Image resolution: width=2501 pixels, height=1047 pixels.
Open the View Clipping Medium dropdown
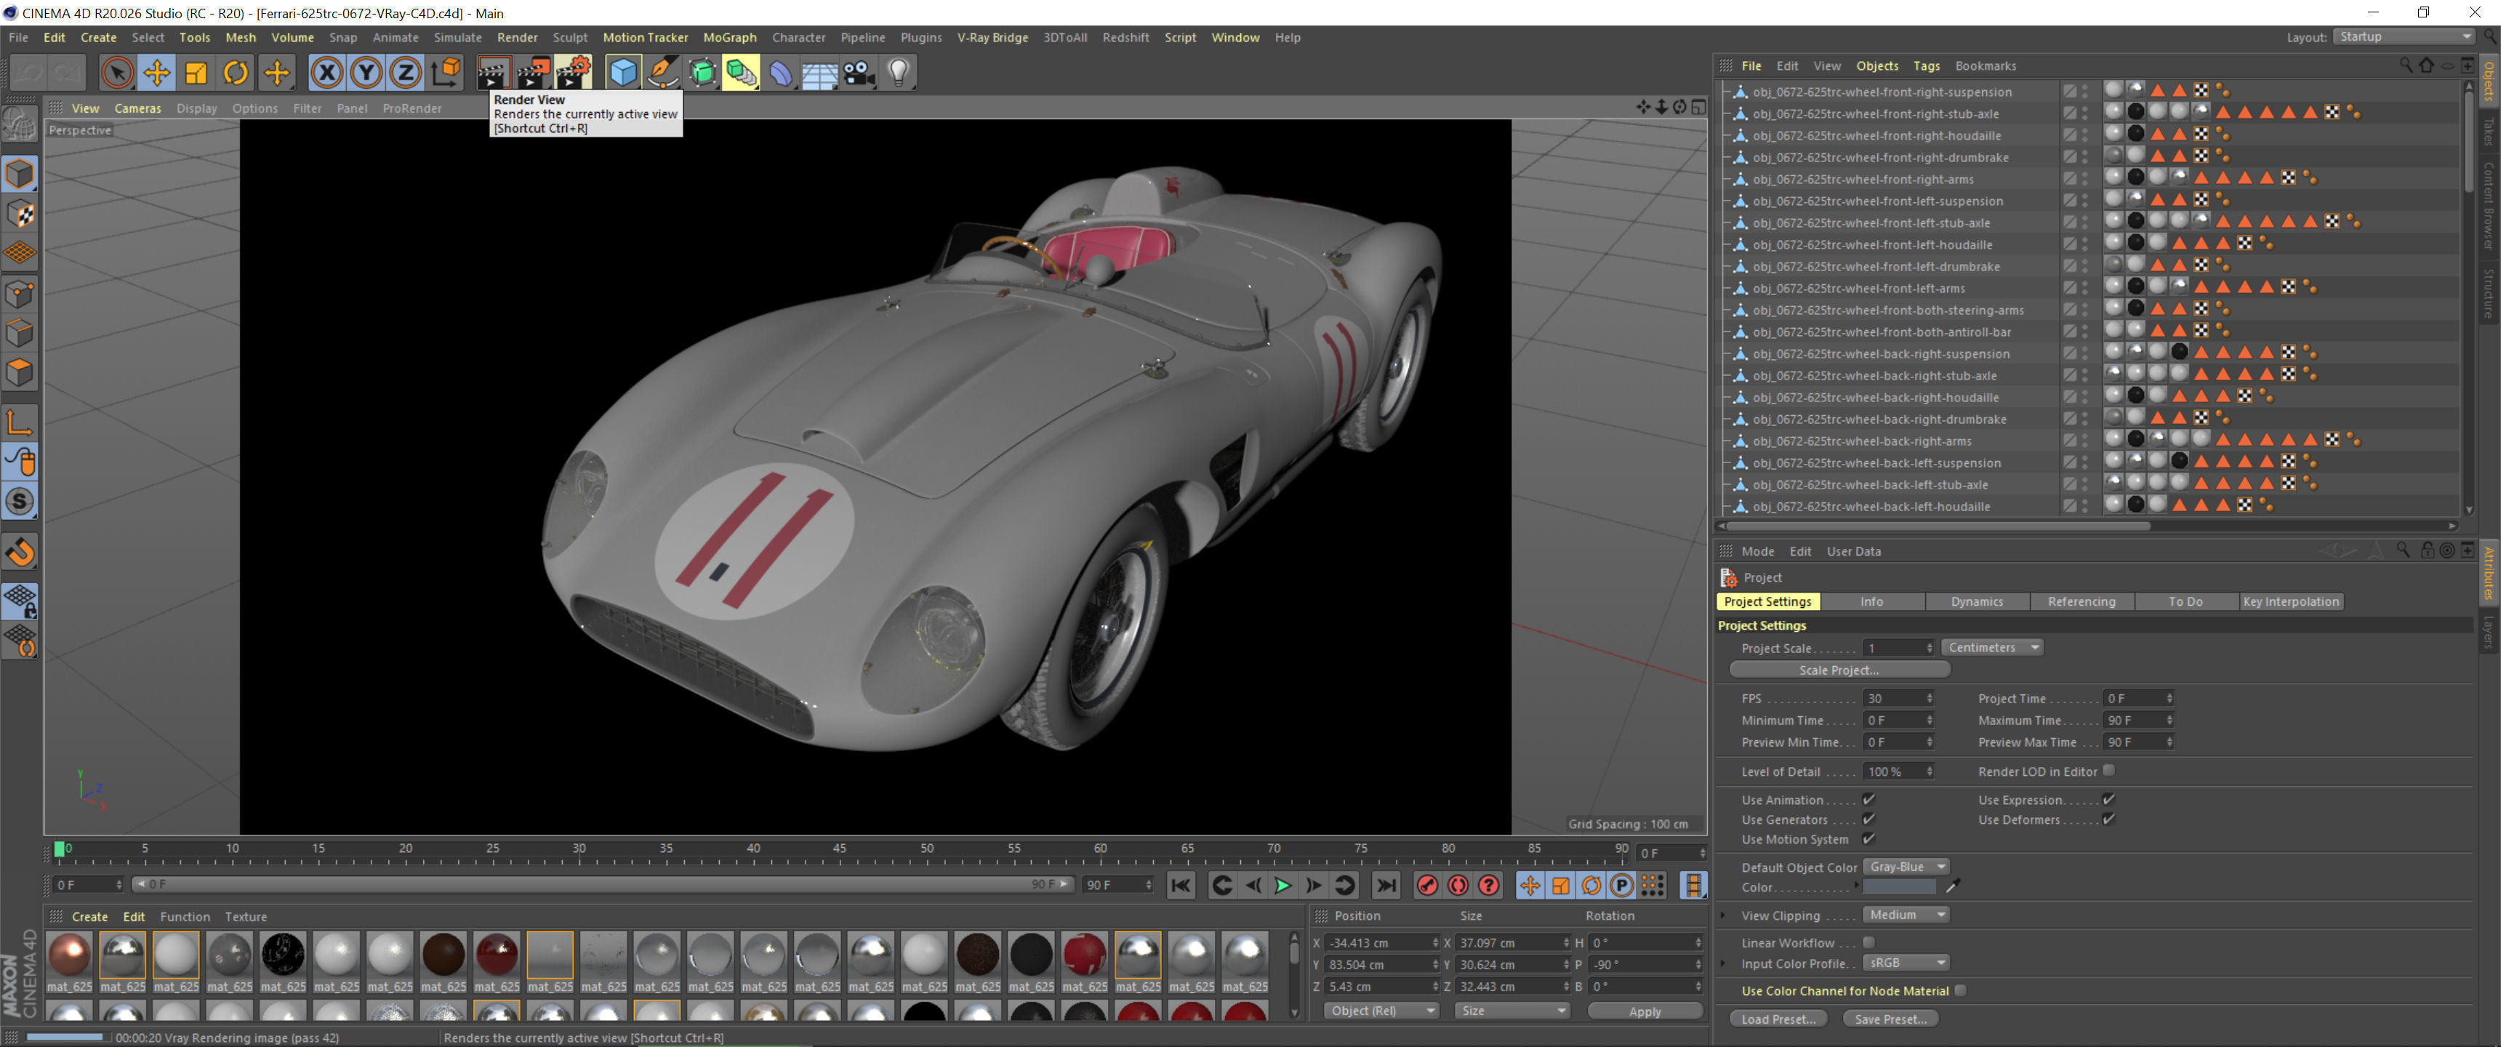pos(1907,915)
